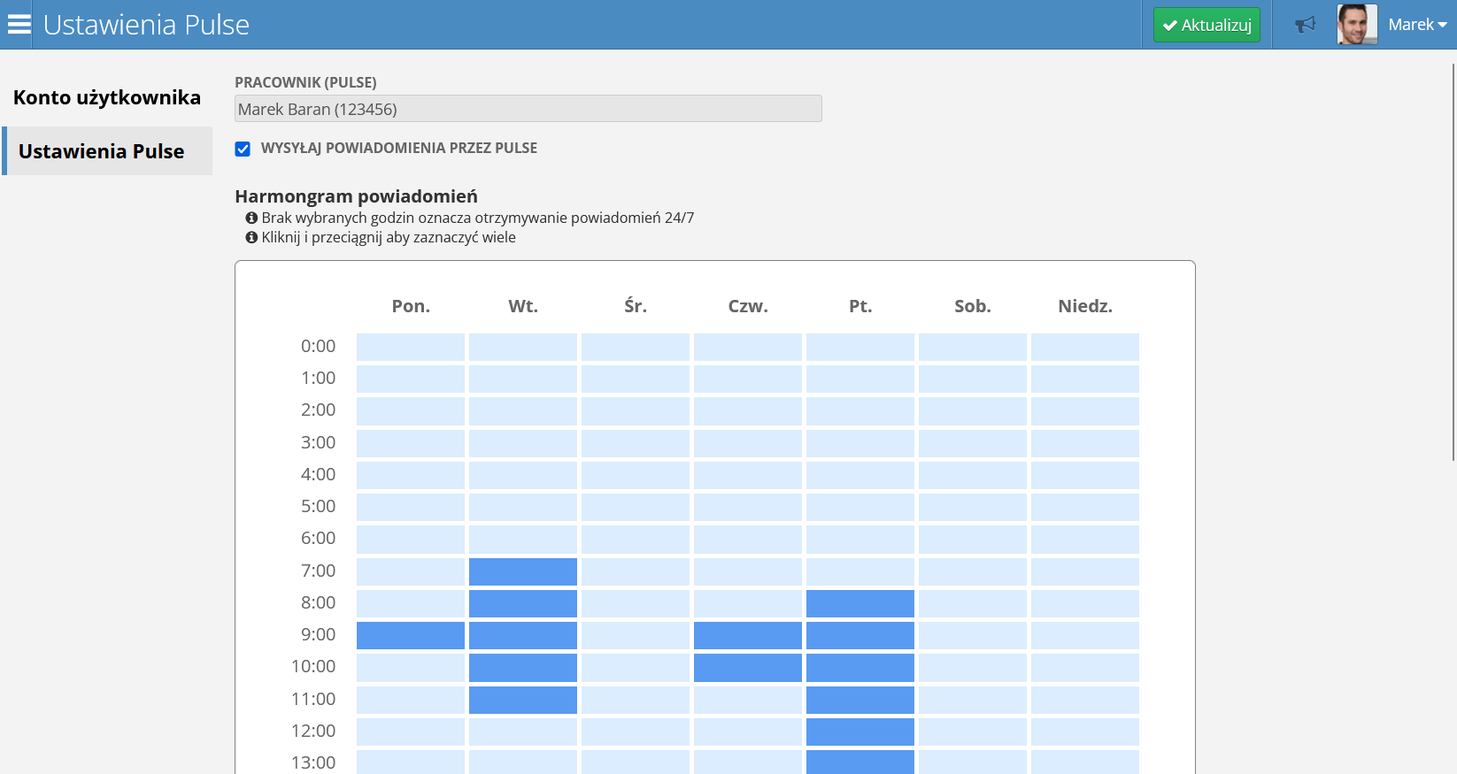Click the page vertical scrollbar
This screenshot has width=1457, height=774.
pyautogui.click(x=1453, y=265)
